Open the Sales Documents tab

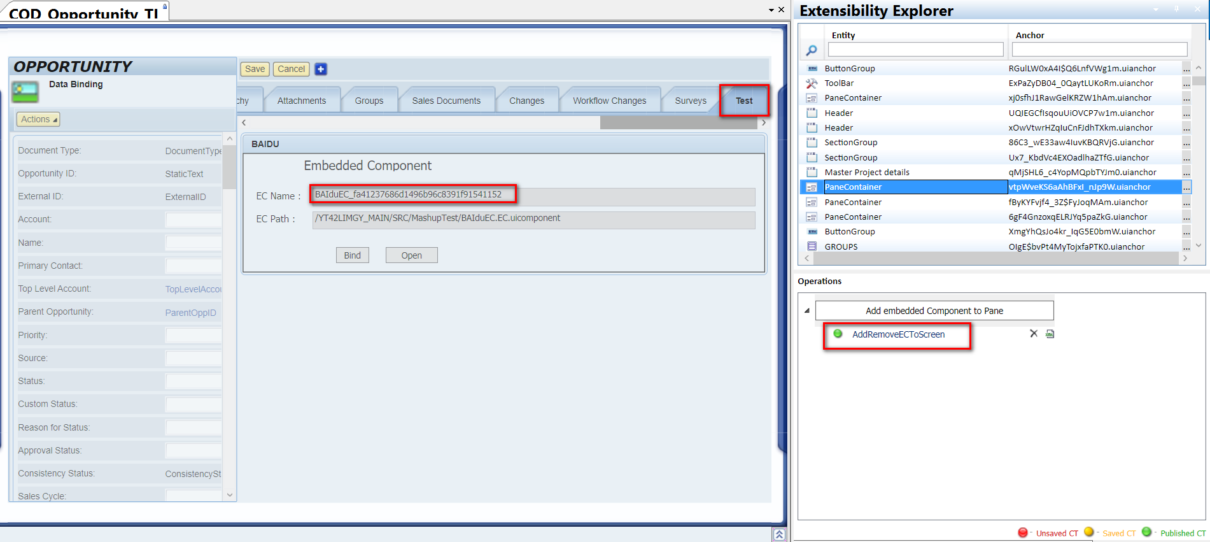coord(446,101)
